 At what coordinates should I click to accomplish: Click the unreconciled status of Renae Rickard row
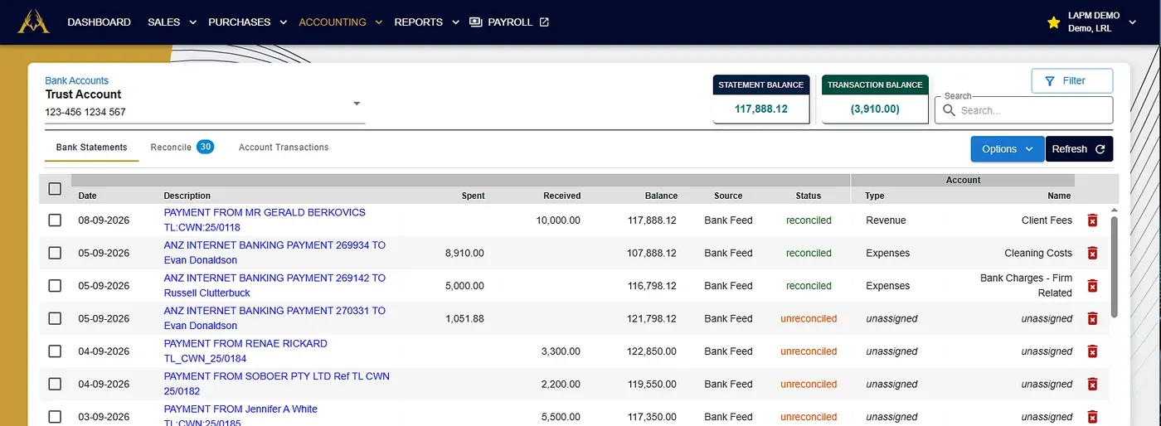[809, 351]
